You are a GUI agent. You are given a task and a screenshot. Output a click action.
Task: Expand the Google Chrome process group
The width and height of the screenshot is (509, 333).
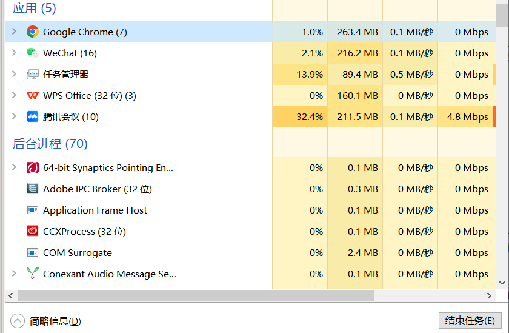[x=14, y=32]
